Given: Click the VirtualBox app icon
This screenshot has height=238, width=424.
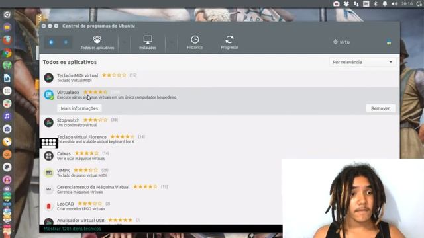Looking at the screenshot, I should [48, 95].
